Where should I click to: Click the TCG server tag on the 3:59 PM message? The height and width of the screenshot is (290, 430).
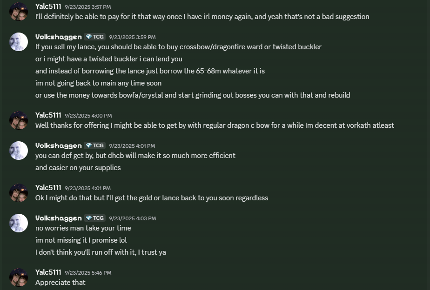[95, 37]
